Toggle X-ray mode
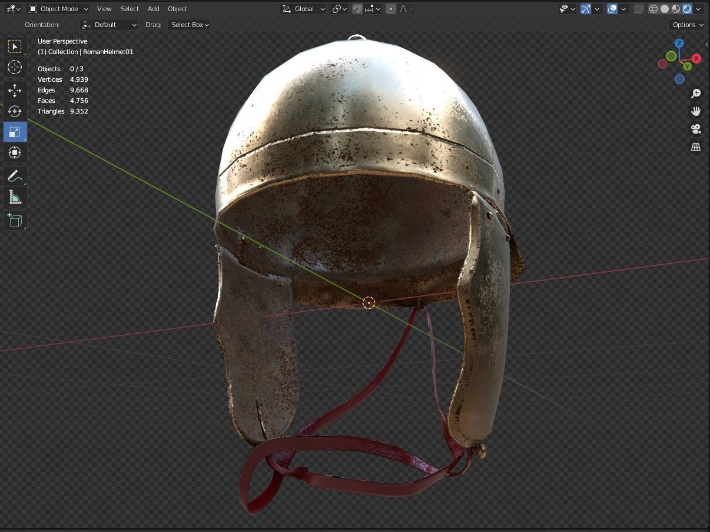Image resolution: width=710 pixels, height=532 pixels. click(x=638, y=9)
